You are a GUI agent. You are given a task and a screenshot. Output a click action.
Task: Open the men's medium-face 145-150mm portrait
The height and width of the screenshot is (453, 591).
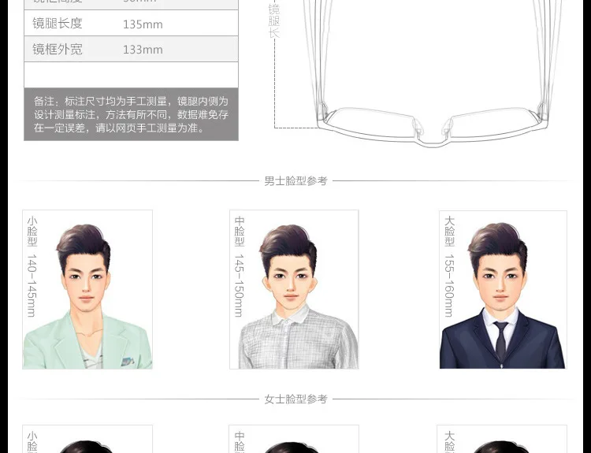(294, 289)
